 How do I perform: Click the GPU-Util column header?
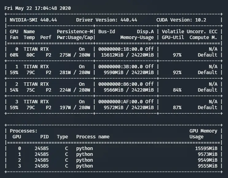[173, 38]
